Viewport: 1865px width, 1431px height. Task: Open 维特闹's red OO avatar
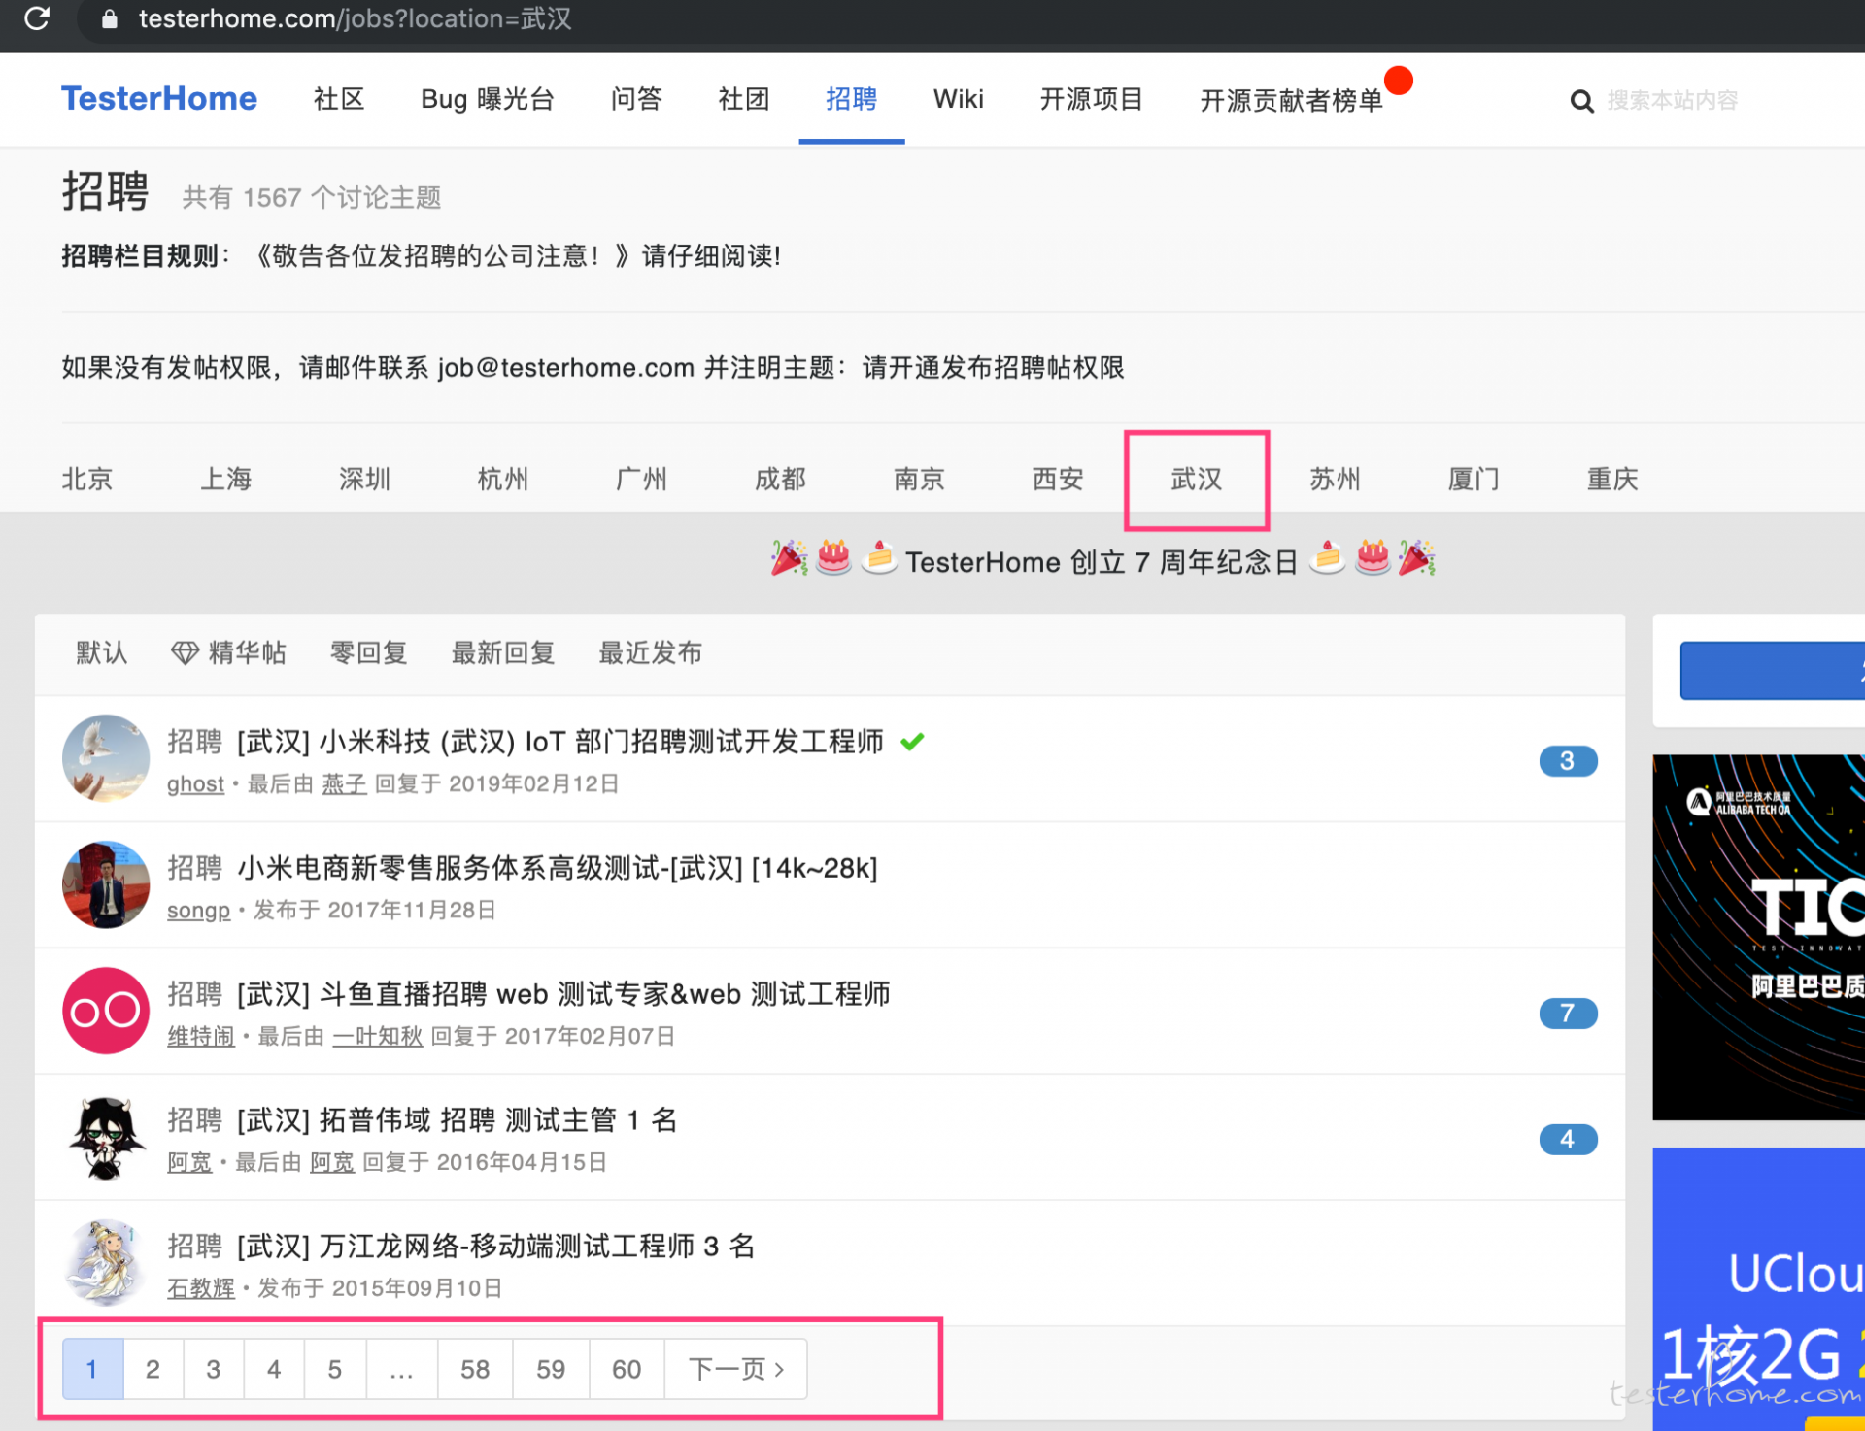106,1011
